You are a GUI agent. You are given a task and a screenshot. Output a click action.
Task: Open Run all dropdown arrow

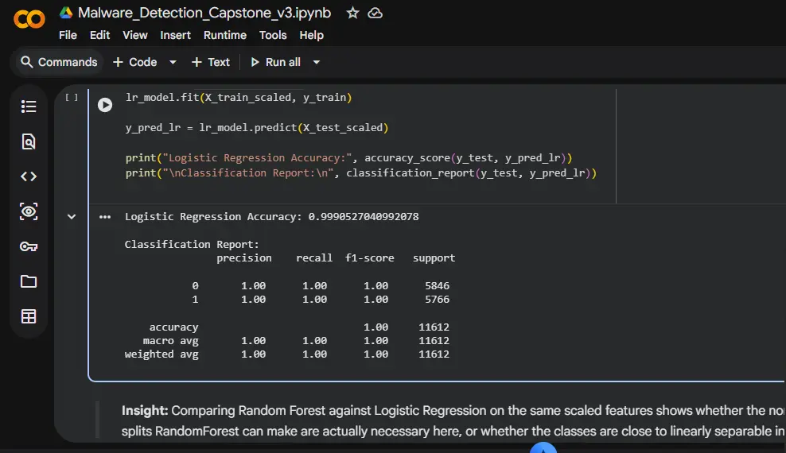click(317, 62)
